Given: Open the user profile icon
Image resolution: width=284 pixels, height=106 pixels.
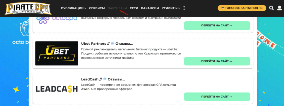Looking at the screenshot, I should (280, 8).
